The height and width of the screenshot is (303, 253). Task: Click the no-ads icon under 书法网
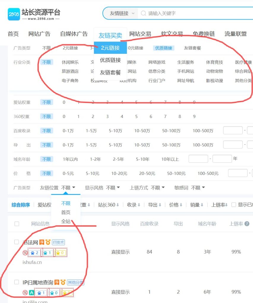[25, 253]
